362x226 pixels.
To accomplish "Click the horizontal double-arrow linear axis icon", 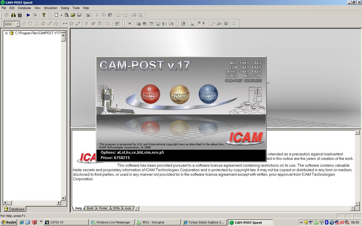I will click(x=65, y=24).
